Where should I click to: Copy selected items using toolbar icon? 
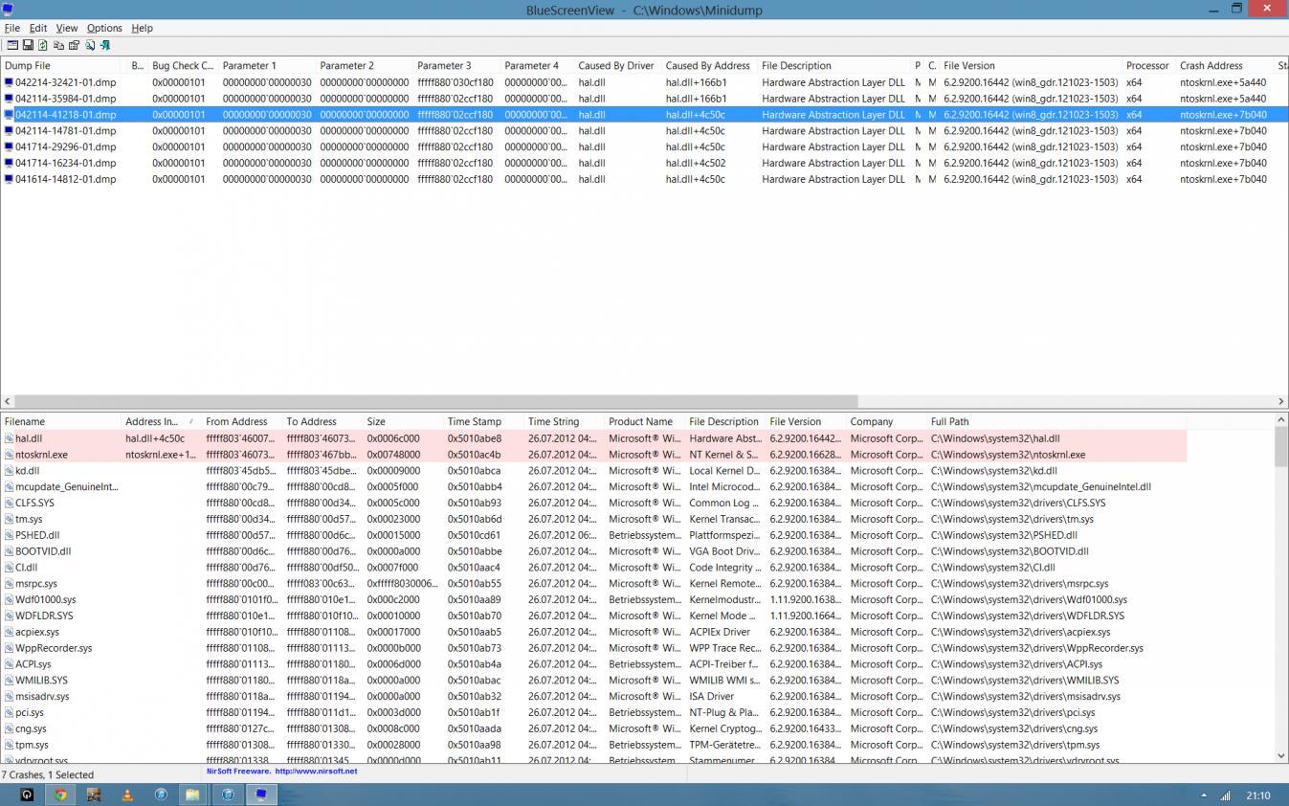[58, 45]
